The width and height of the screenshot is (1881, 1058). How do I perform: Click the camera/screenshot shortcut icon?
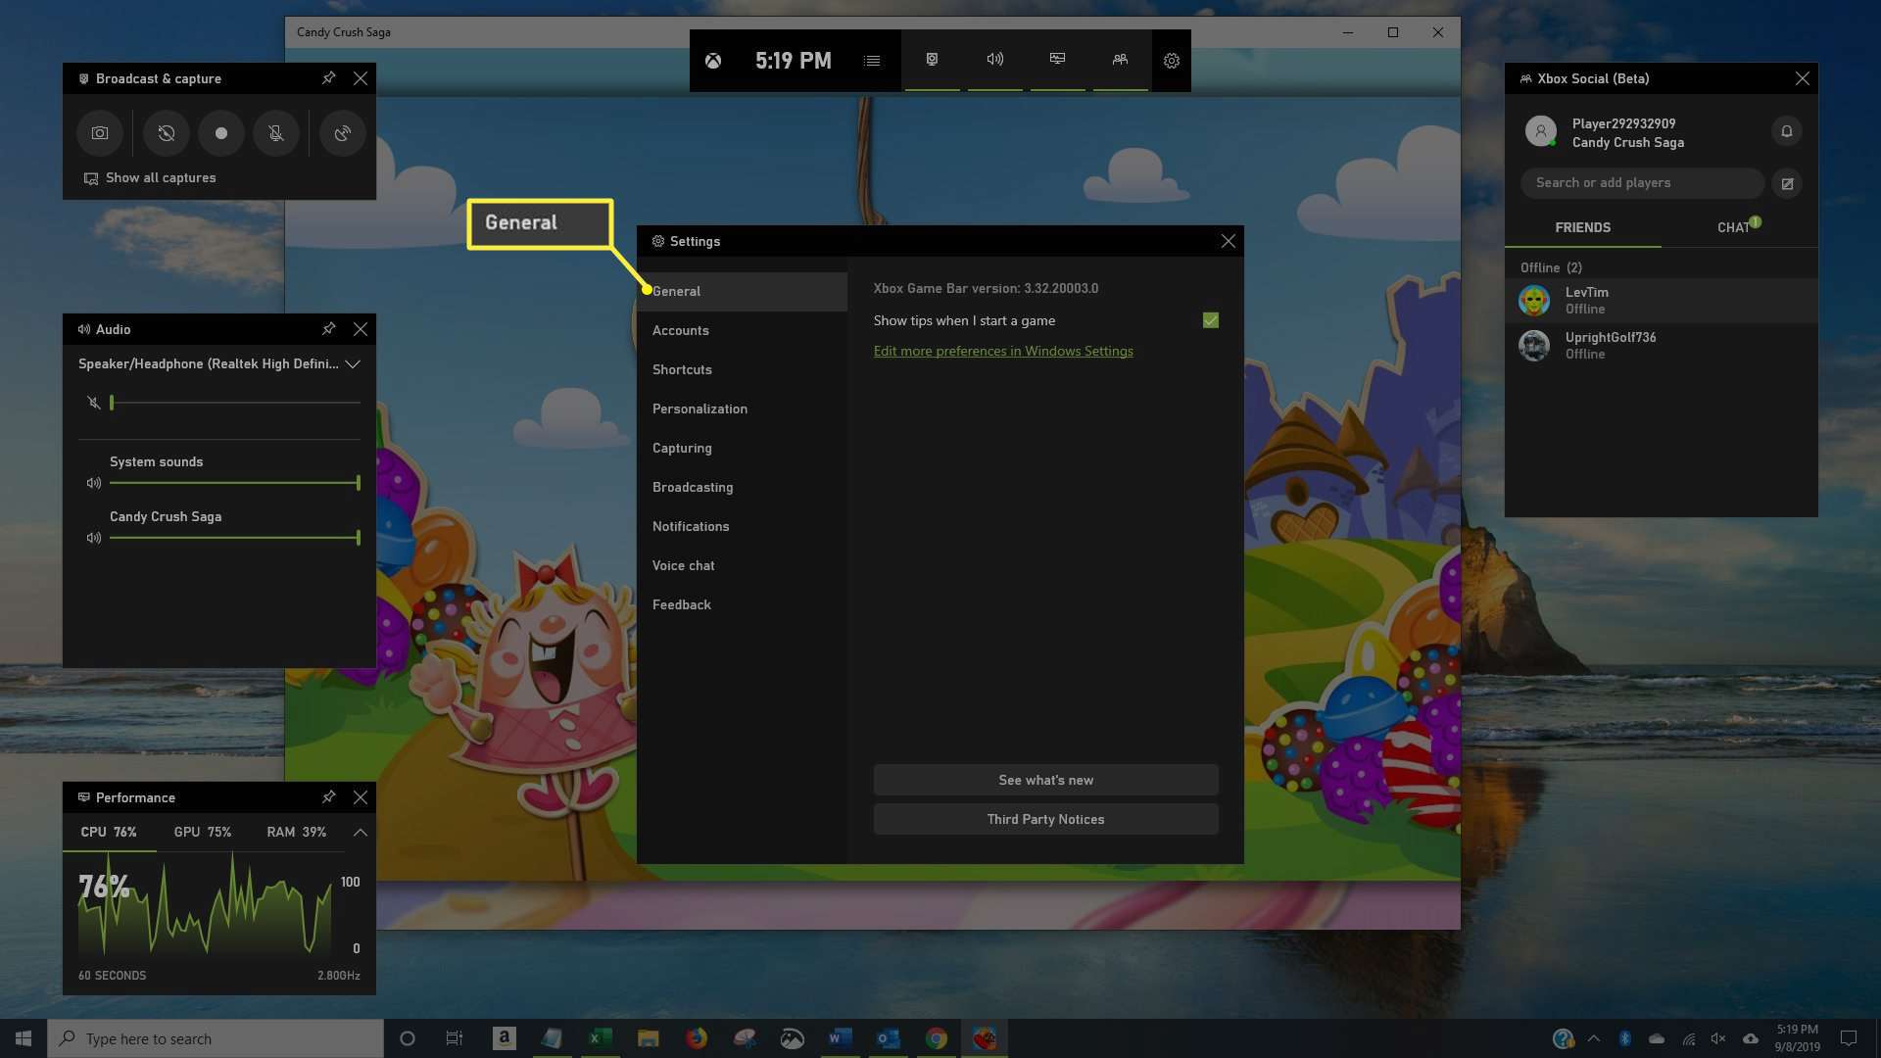pyautogui.click(x=100, y=132)
